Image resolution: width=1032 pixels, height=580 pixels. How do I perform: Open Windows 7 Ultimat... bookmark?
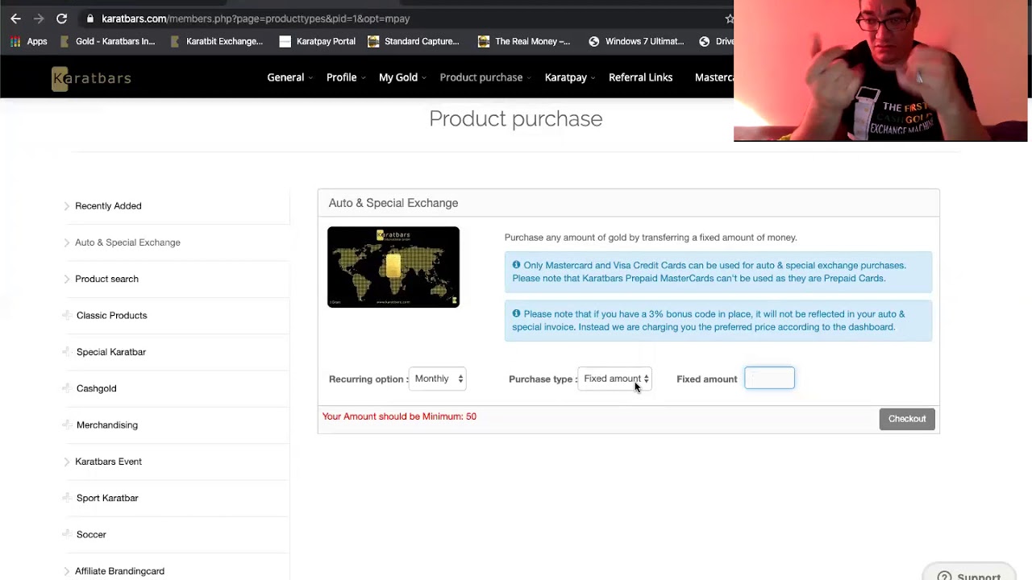click(x=636, y=41)
